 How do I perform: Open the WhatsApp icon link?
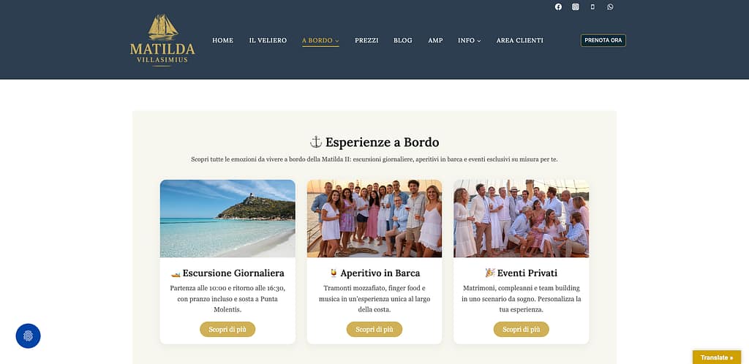(610, 7)
